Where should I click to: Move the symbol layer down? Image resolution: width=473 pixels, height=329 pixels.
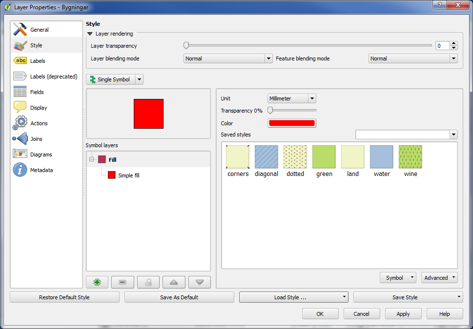tap(199, 282)
